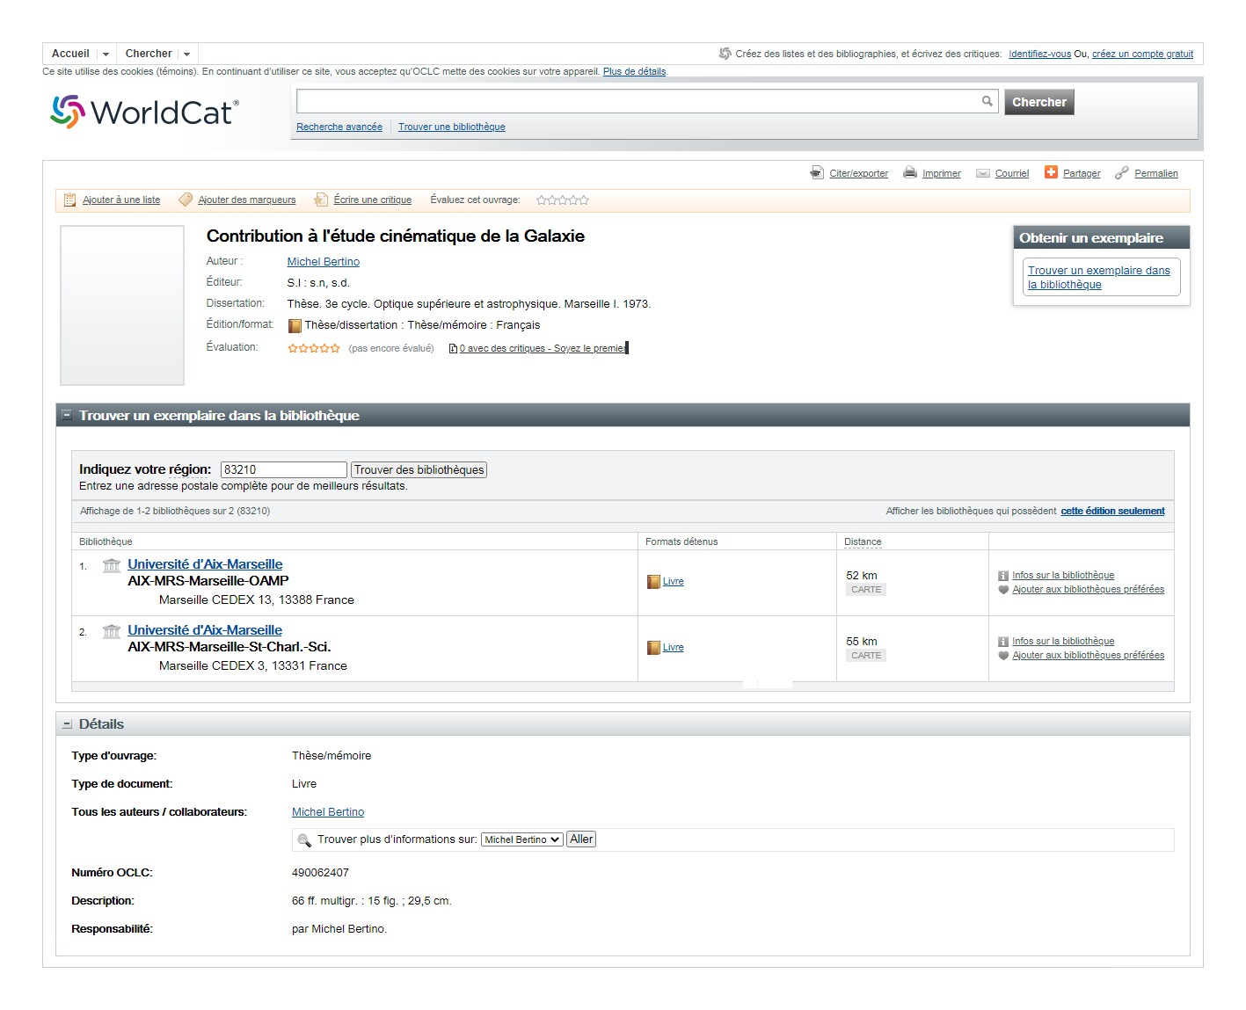Open the Accueil menu
This screenshot has width=1246, height=1010.
70,54
